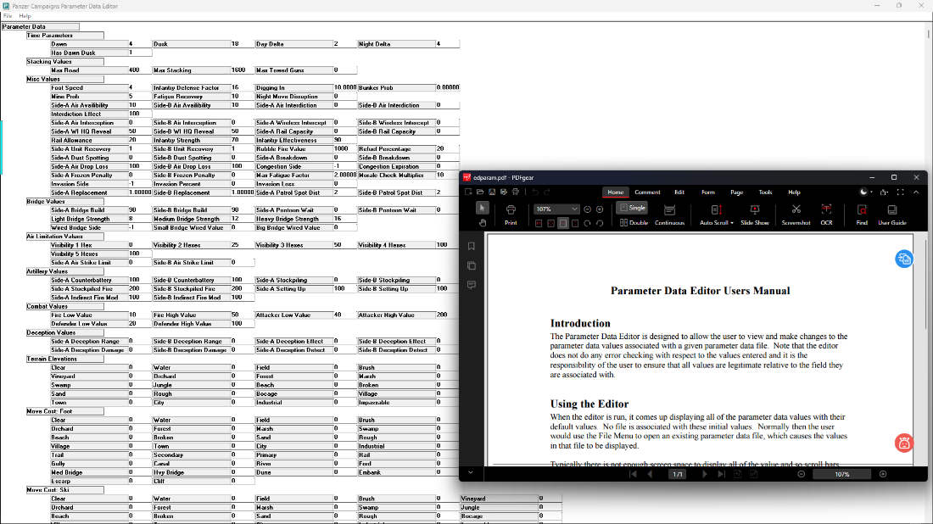Click the Dawn value field

[140, 44]
